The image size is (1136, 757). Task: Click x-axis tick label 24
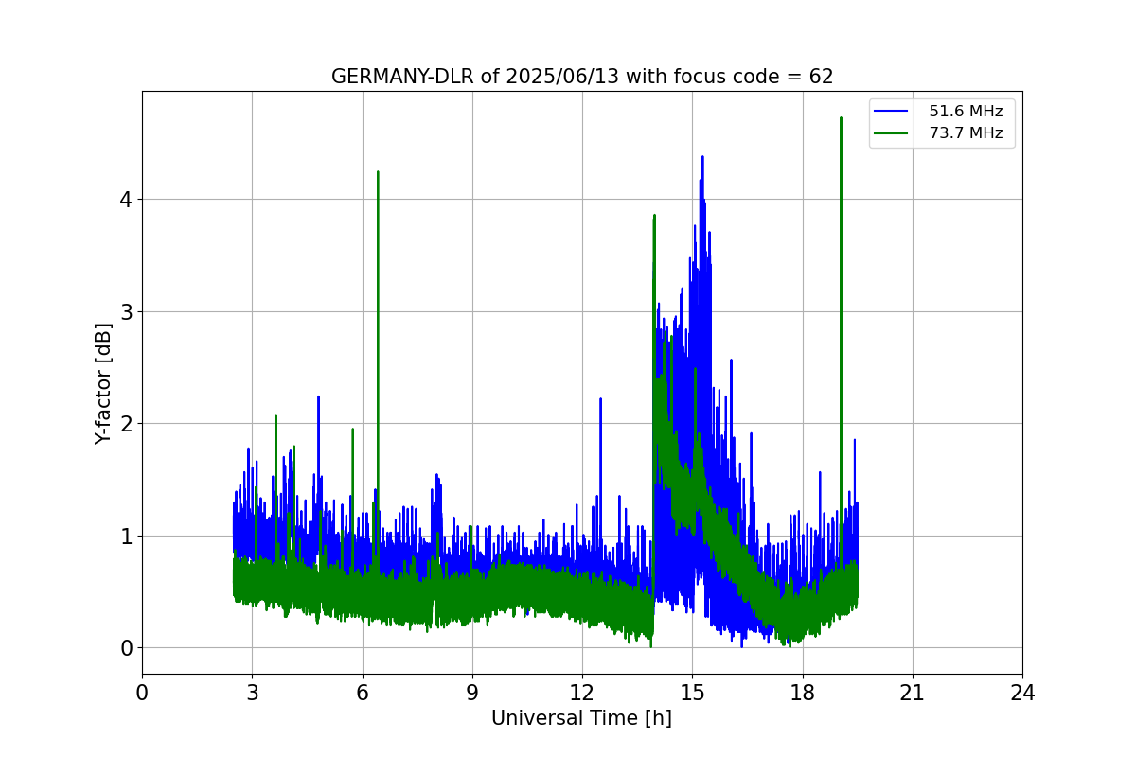(x=1022, y=693)
